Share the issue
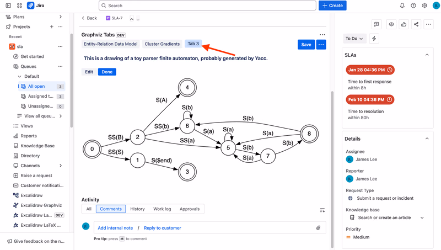This screenshot has width=441, height=250. pyautogui.click(x=416, y=24)
